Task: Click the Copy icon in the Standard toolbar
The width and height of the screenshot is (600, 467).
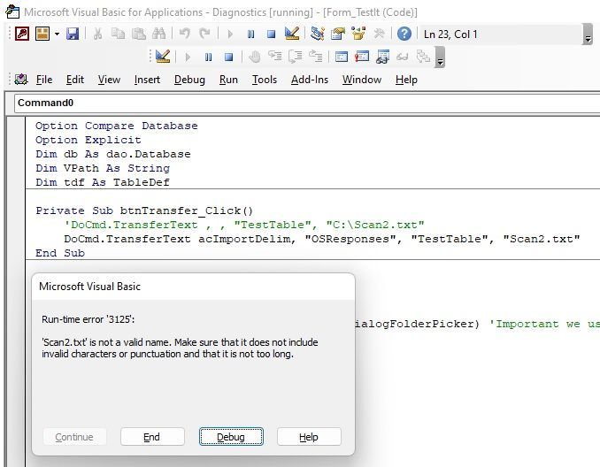Action: click(118, 34)
